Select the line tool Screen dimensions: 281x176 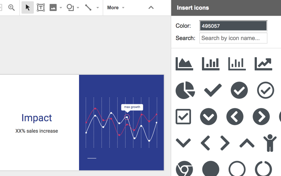click(88, 7)
